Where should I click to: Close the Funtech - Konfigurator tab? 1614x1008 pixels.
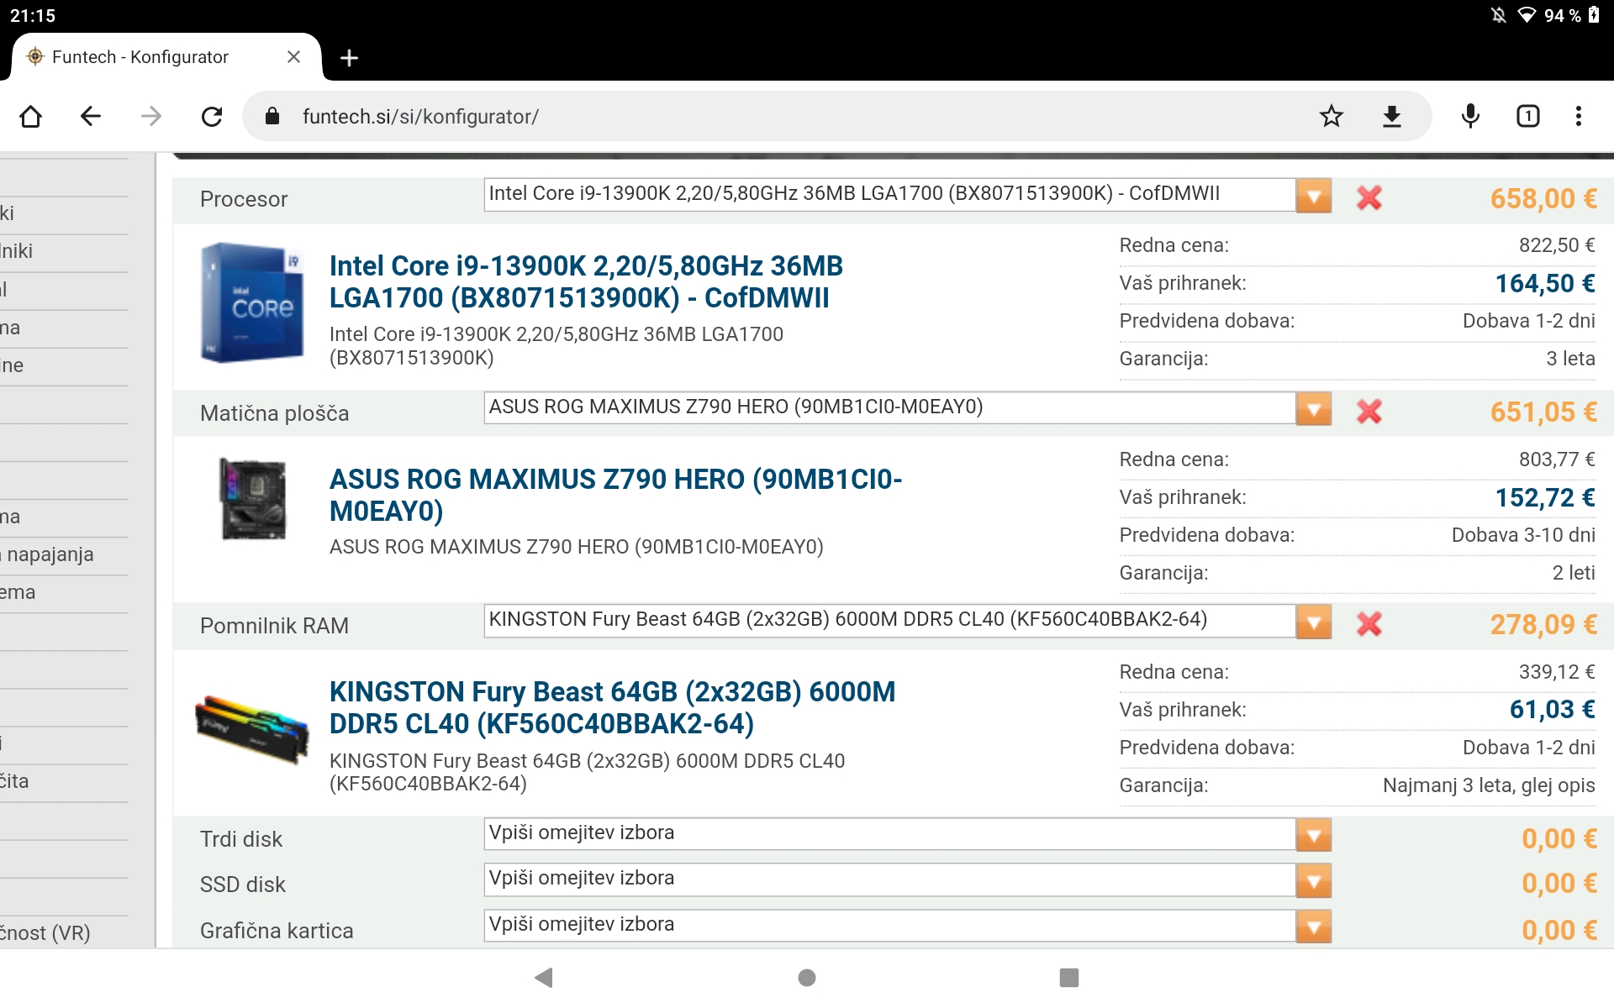click(293, 57)
